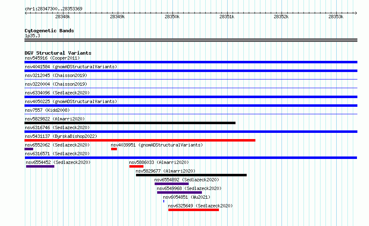The height and width of the screenshot is (226, 369).
Task: Click the nsv6316571 blue variant bar
Action: coord(191,158)
